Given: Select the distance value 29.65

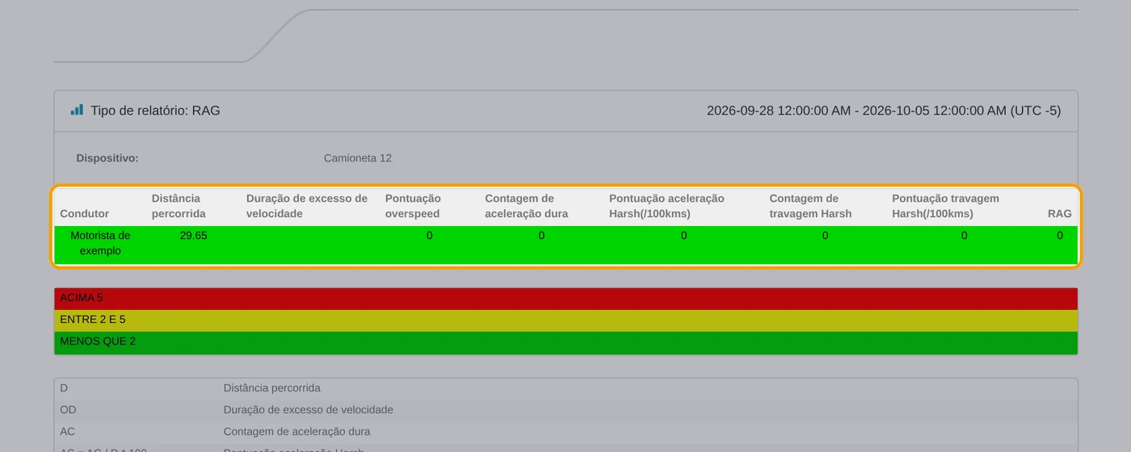Looking at the screenshot, I should tap(194, 236).
